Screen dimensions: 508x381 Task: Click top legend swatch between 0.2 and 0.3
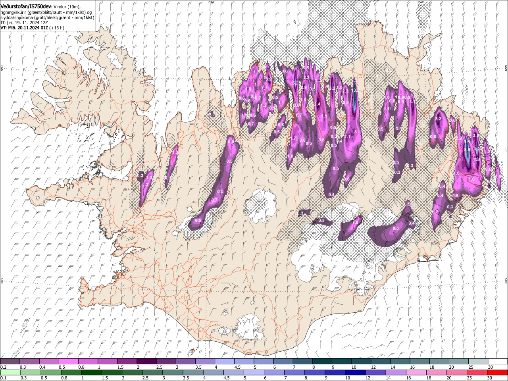(x=10, y=361)
